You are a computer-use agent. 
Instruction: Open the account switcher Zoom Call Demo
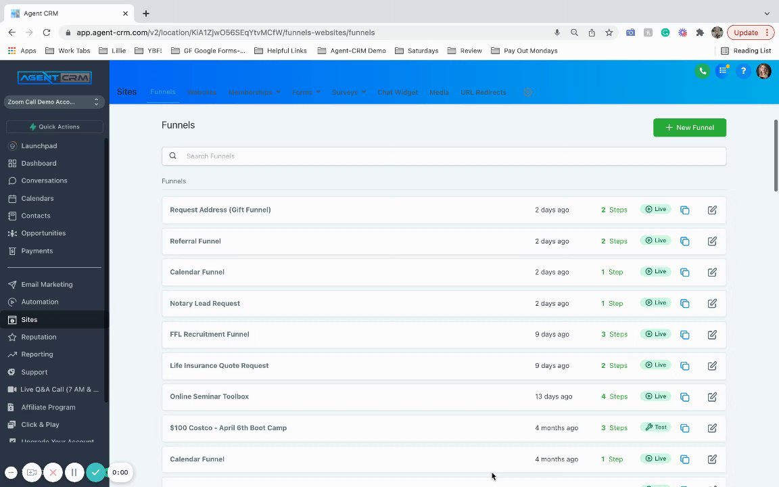tap(54, 102)
